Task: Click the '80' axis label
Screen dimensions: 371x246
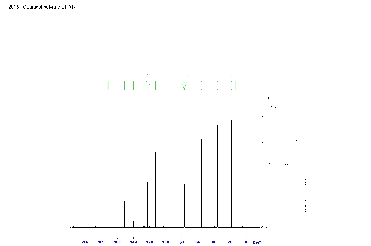Action: 182,242
